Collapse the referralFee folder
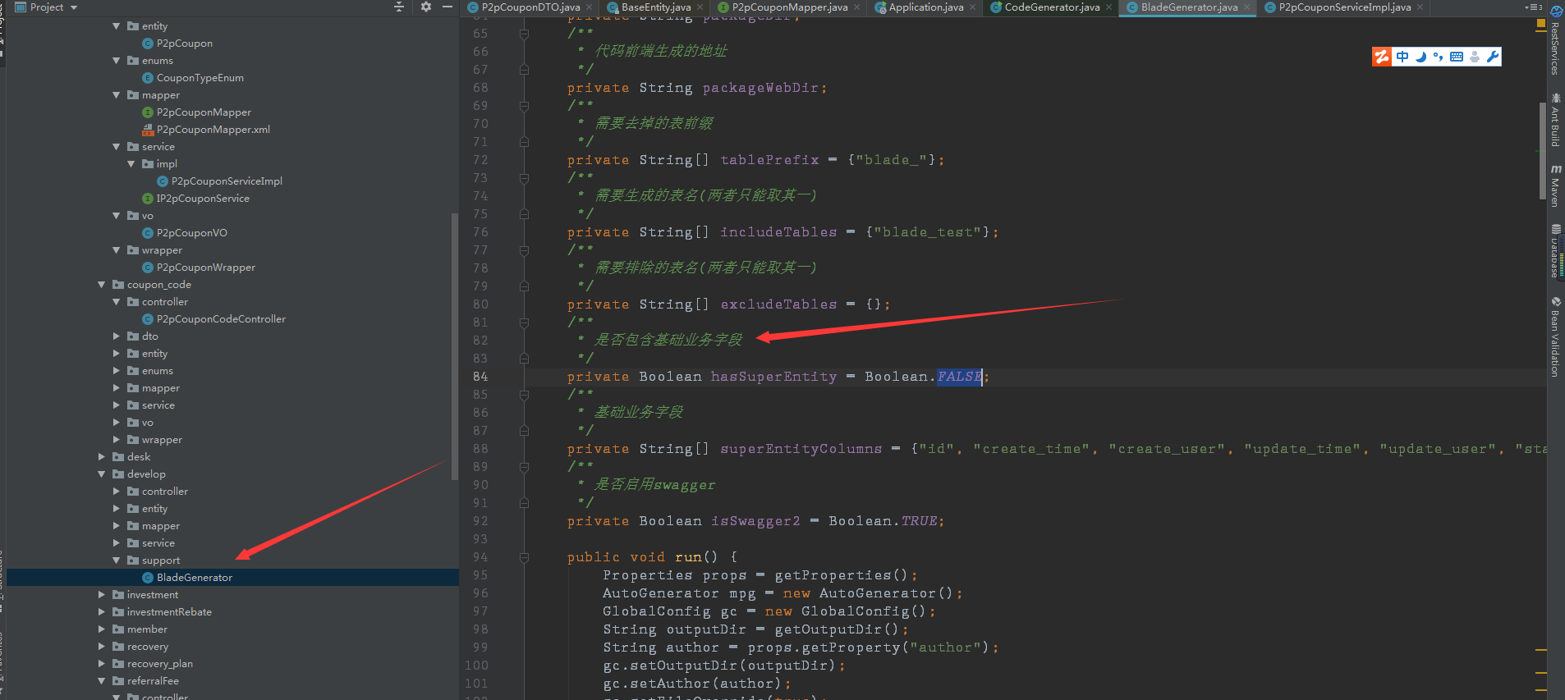 [x=101, y=681]
